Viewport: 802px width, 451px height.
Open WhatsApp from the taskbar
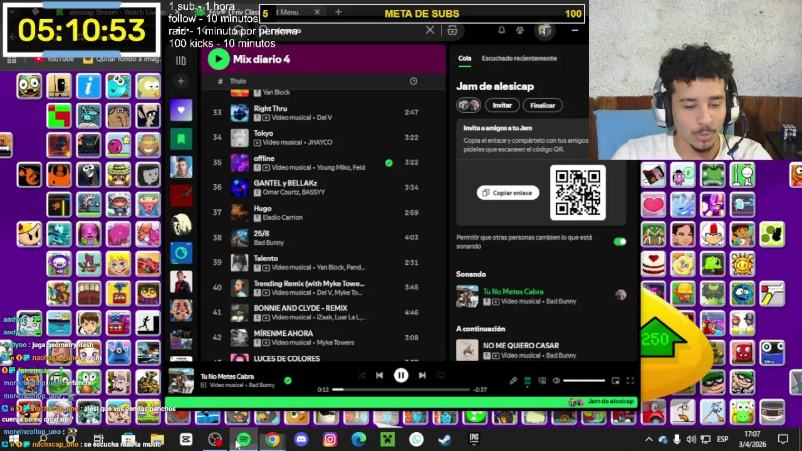click(416, 440)
